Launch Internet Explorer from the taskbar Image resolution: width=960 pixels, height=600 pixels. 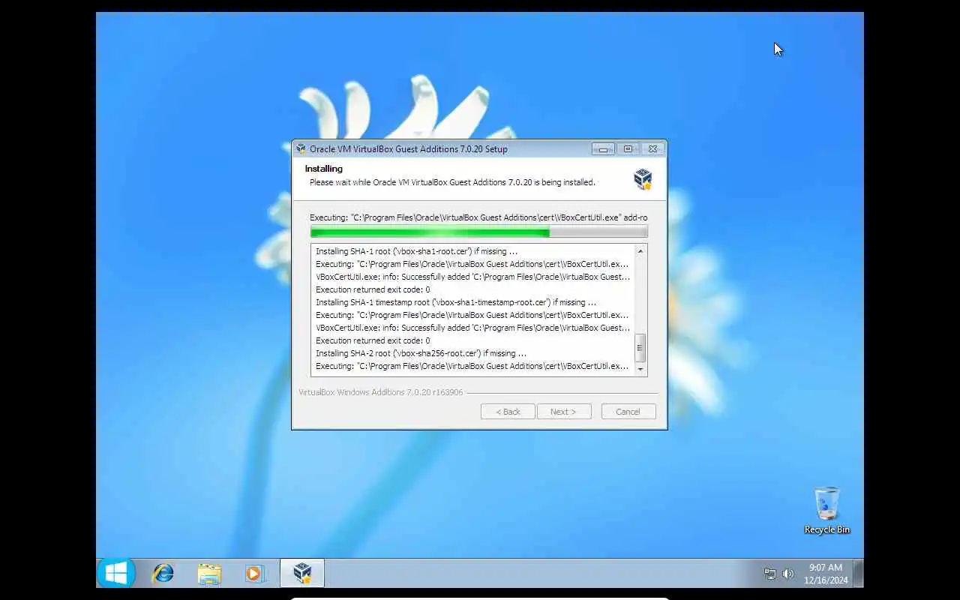pos(163,574)
